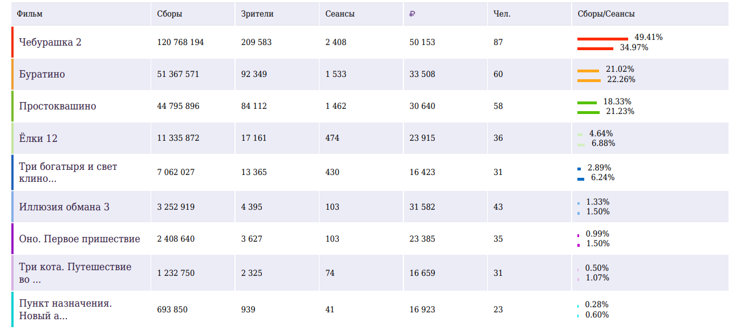Open the Чебурашка 2 film link
Viewport: 740px width, 330px height.
tap(50, 42)
